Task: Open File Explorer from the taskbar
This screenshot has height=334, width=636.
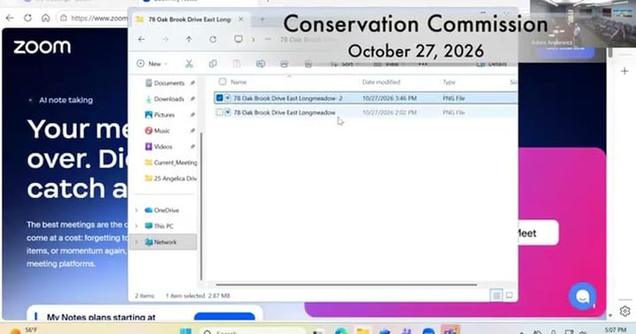Action: click(363, 331)
